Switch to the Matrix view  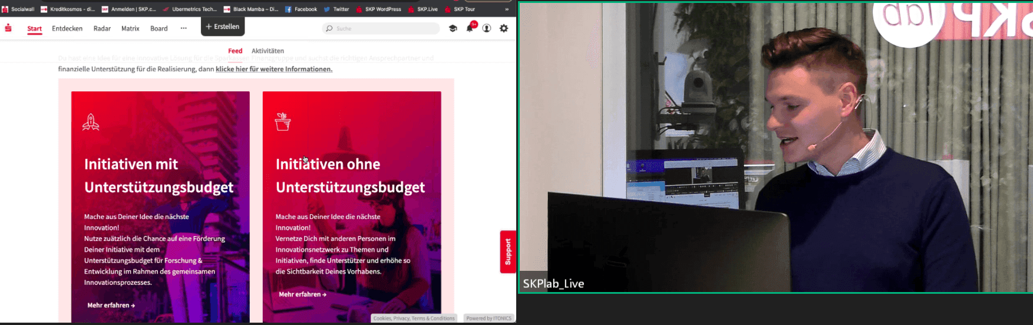[130, 28]
